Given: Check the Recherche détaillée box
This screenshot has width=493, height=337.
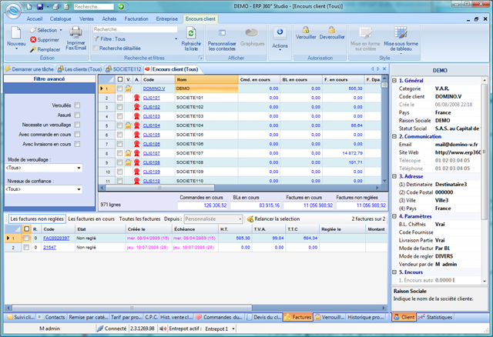Looking at the screenshot, I should click(x=96, y=48).
